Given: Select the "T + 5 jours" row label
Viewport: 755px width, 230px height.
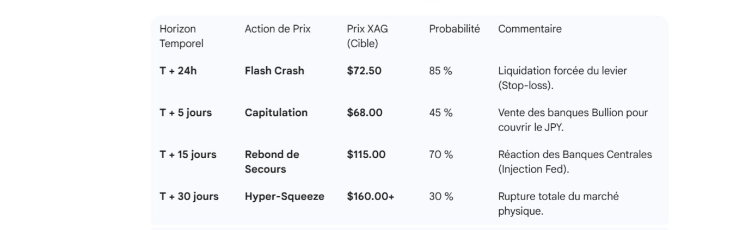Looking at the screenshot, I should coord(186,113).
